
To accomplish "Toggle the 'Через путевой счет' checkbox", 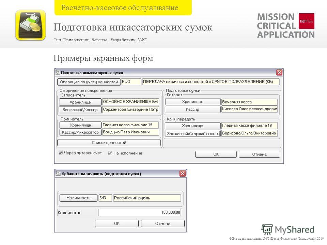I will click(61, 153).
